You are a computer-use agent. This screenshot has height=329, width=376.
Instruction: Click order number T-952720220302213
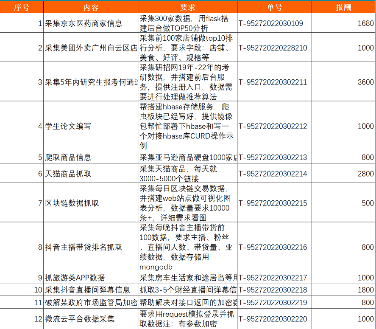pos(275,157)
